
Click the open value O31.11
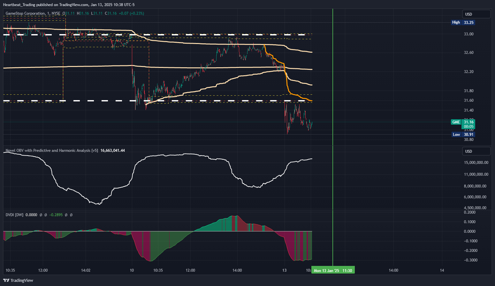click(69, 13)
